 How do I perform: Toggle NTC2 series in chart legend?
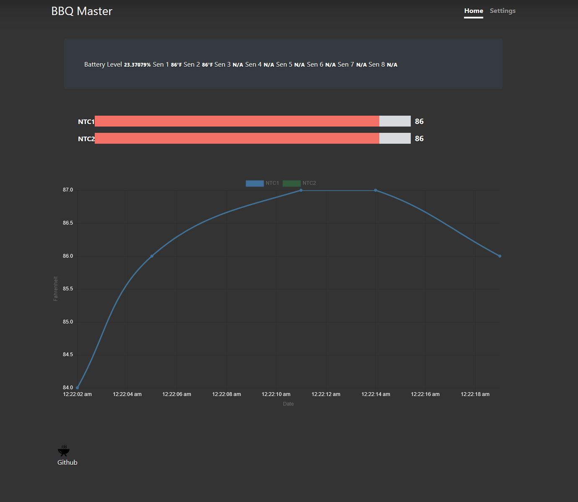tap(299, 183)
